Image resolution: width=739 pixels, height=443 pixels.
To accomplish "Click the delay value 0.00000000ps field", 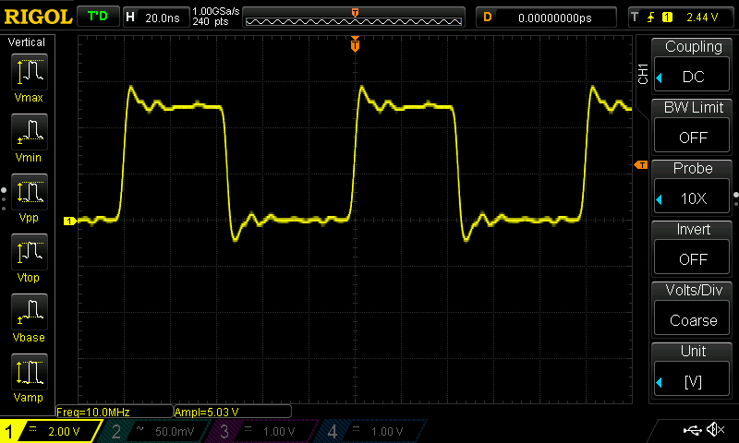I will [x=546, y=18].
